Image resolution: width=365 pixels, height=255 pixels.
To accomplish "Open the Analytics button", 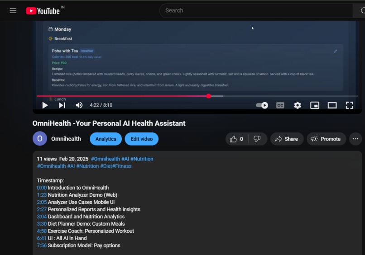I will tap(106, 139).
